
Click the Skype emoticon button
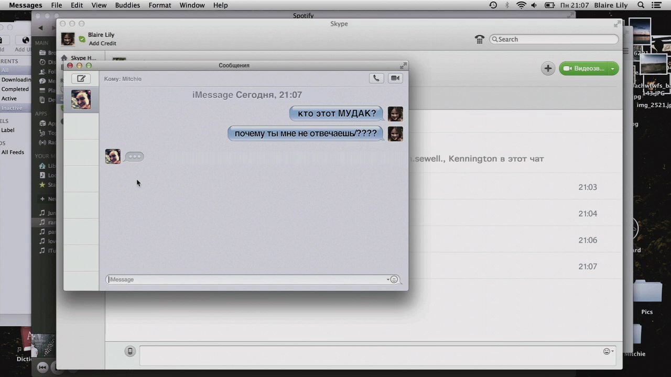(607, 351)
